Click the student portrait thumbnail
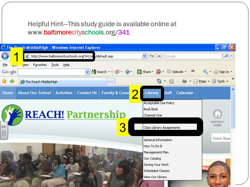Image resolution: width=250 pixels, height=187 pixels. click(x=219, y=174)
